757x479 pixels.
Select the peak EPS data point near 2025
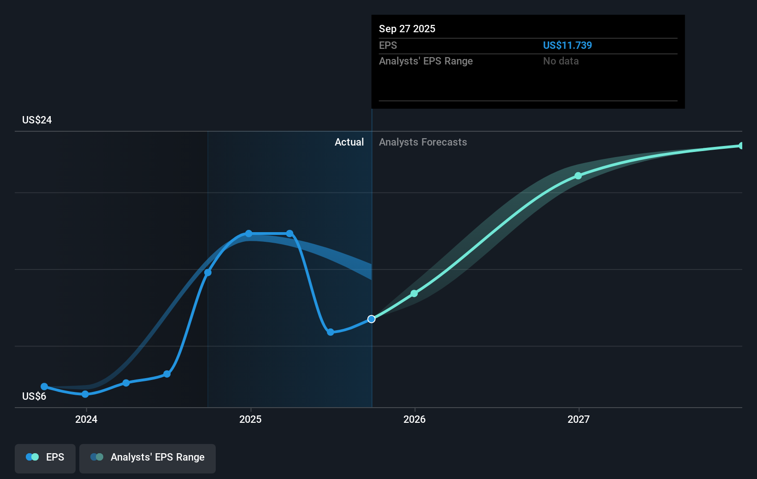click(x=249, y=233)
